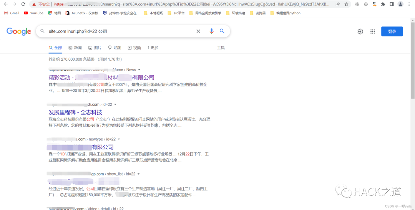
Task: Reload the page with the refresh icon
Action: (23, 4)
